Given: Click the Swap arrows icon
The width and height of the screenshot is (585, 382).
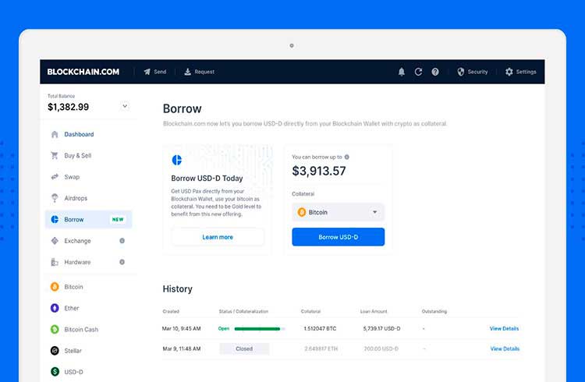Looking at the screenshot, I should (x=55, y=177).
